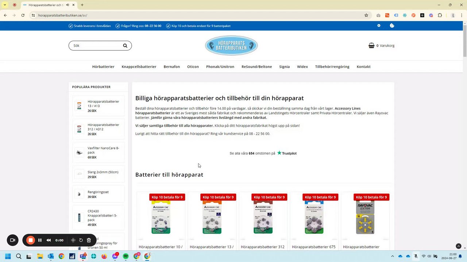
Task: Open Microsoft Teams from the taskbar
Action: pyautogui.click(x=83, y=256)
